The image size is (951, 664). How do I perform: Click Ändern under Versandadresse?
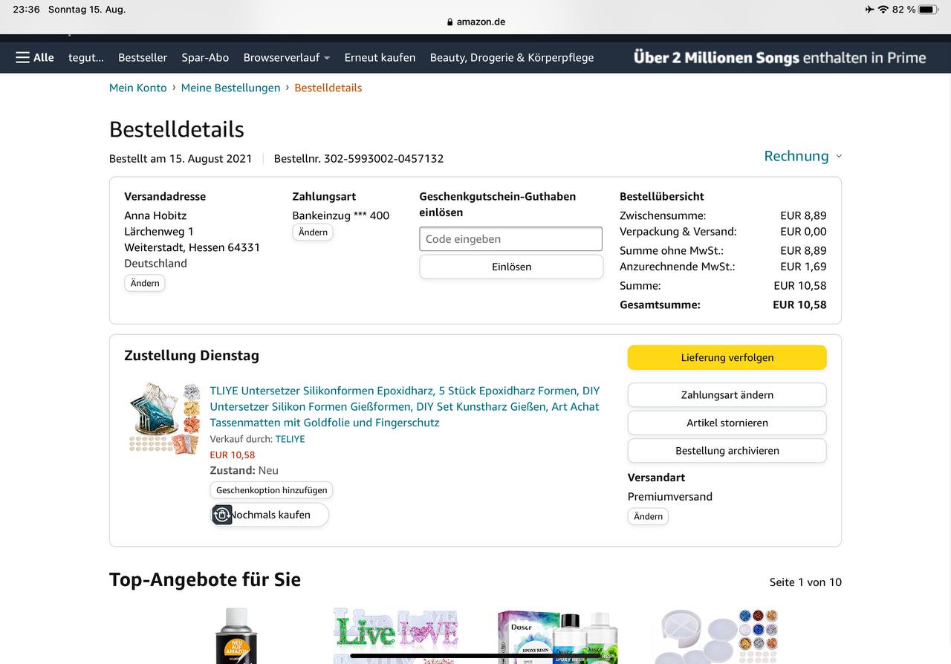(145, 283)
